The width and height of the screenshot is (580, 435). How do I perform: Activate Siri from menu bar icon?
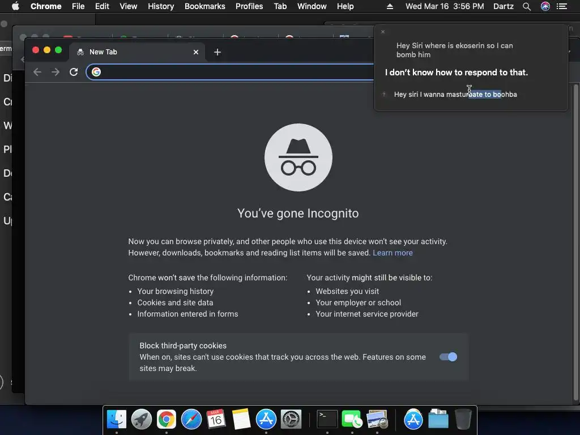click(x=545, y=6)
